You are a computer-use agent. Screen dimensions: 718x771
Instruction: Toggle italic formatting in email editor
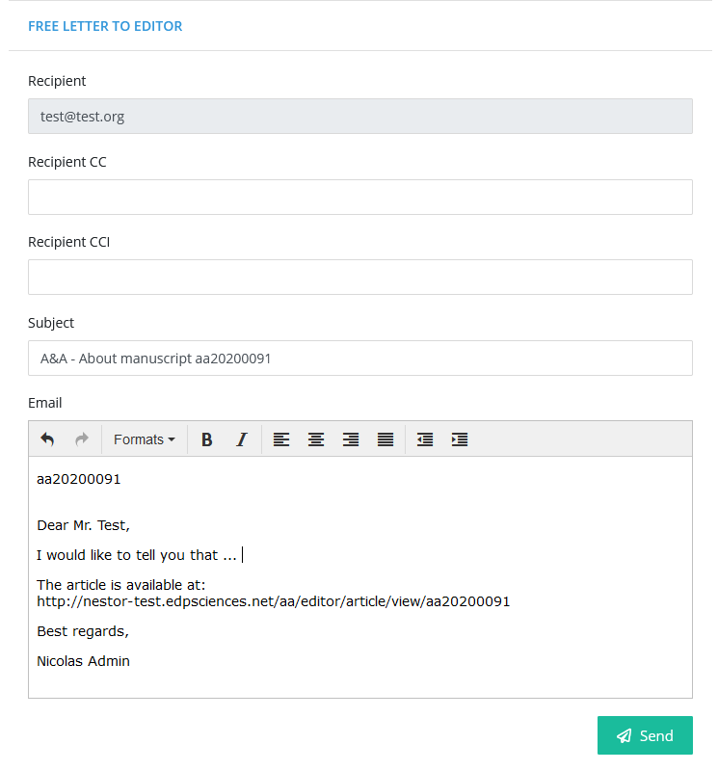(242, 439)
